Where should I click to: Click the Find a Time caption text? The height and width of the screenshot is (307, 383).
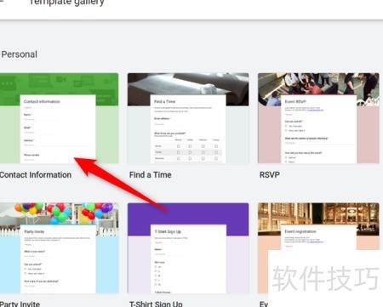(x=151, y=175)
